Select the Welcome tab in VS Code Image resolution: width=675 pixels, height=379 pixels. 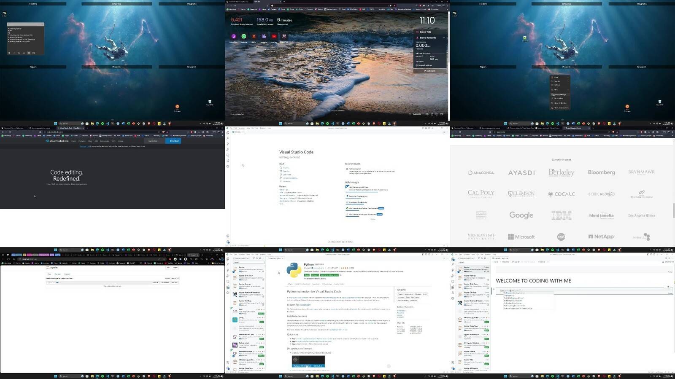tap(237, 132)
